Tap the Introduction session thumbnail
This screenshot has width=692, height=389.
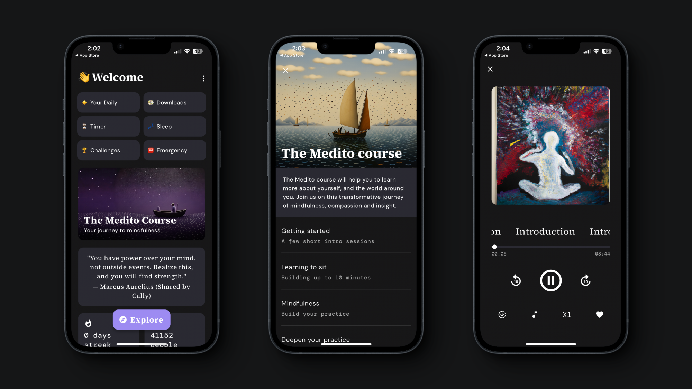coord(550,145)
